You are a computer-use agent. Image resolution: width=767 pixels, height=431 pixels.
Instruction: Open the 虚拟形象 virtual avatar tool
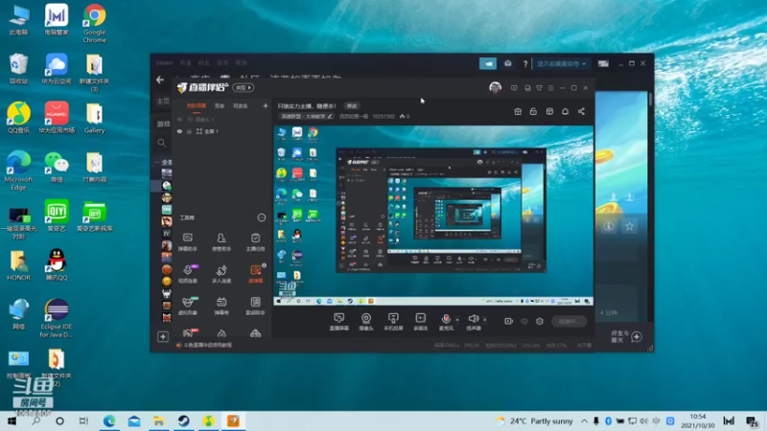click(x=187, y=306)
